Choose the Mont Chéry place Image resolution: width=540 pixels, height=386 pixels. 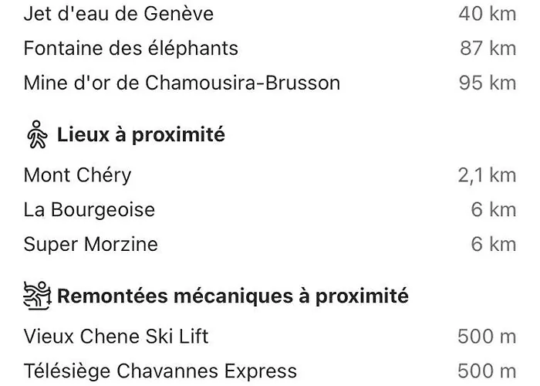77,175
